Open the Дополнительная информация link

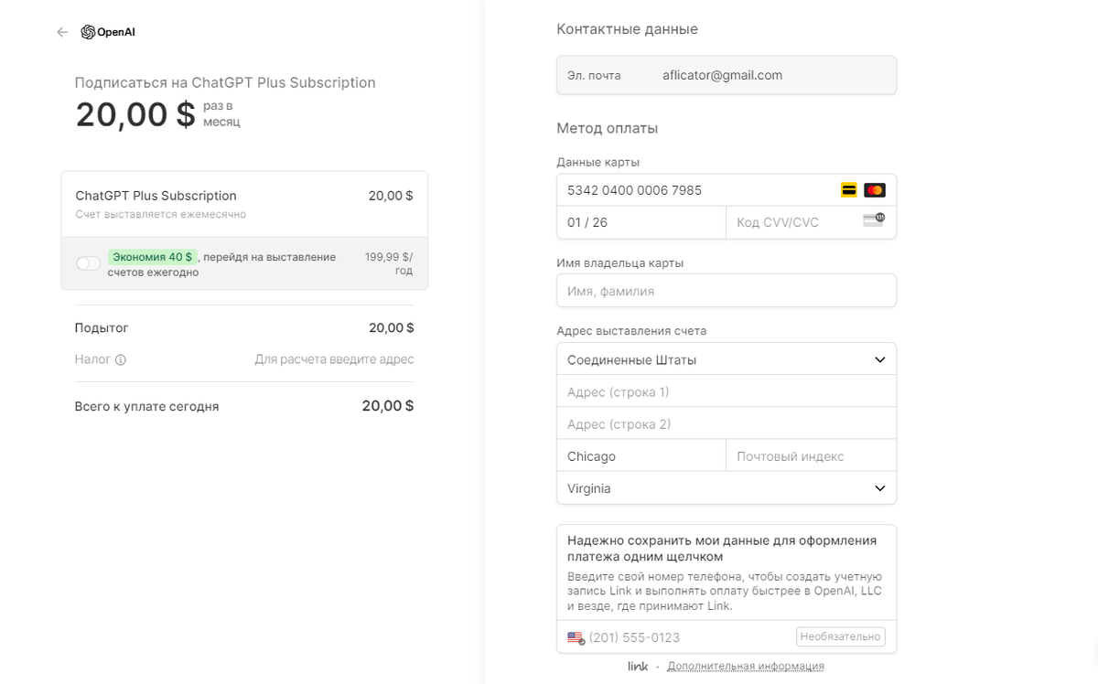coord(745,666)
